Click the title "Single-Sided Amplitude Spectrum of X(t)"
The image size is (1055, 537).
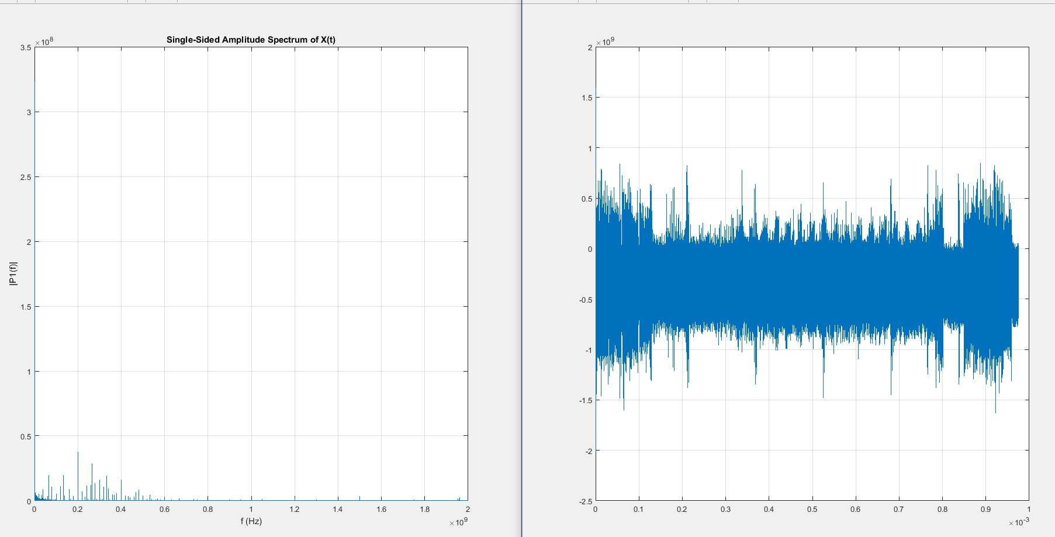point(251,40)
